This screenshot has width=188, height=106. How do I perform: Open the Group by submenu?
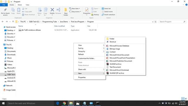pyautogui.click(x=90, y=51)
